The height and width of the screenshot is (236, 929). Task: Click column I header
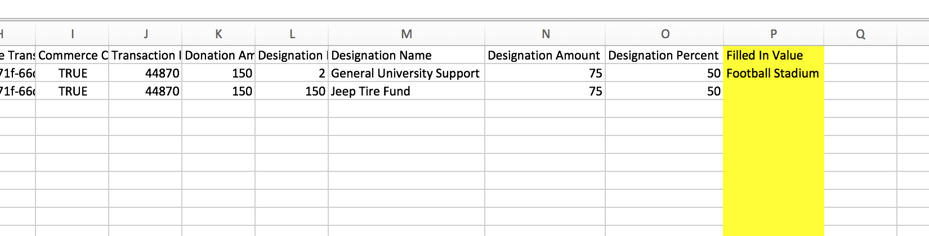click(72, 34)
